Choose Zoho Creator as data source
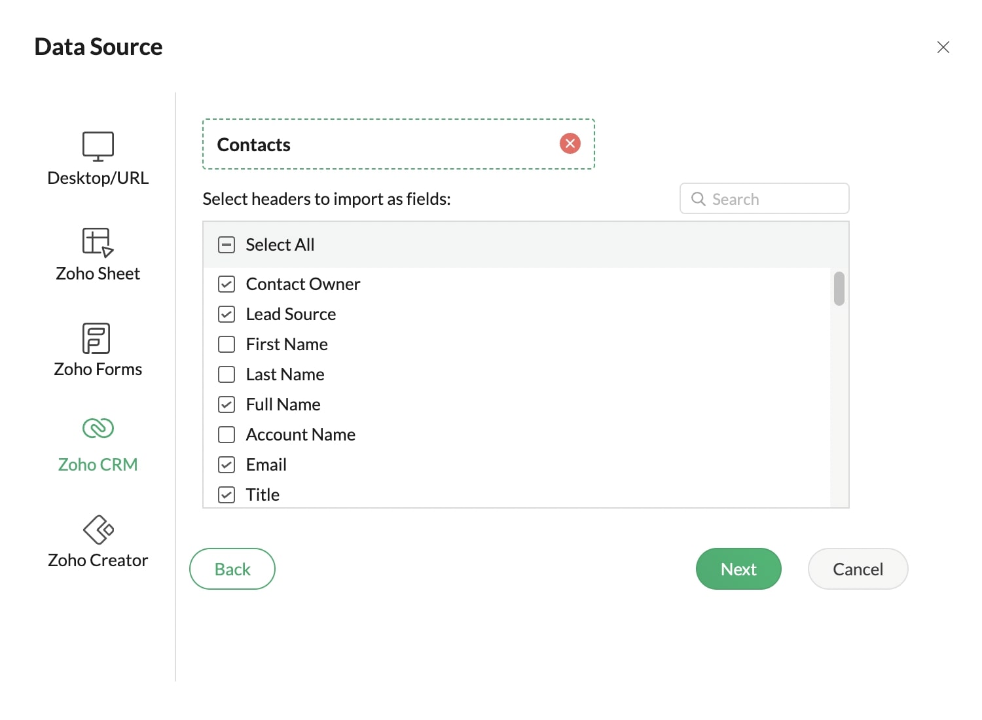The height and width of the screenshot is (720, 982). click(x=98, y=530)
